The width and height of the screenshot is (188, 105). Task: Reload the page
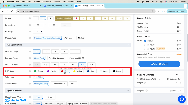coord(12,11)
